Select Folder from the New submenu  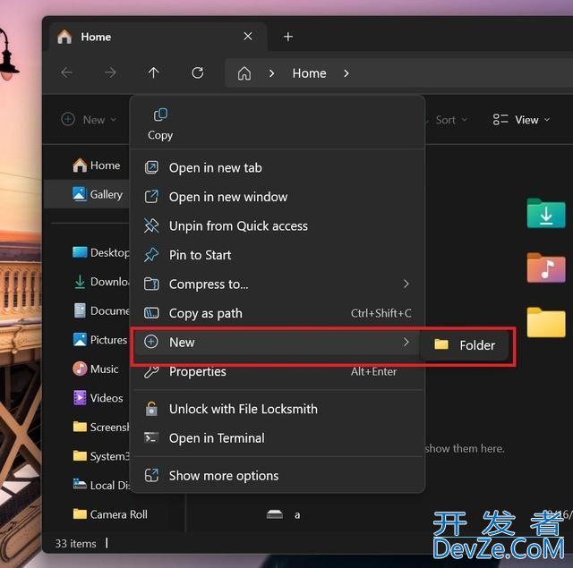tap(466, 345)
